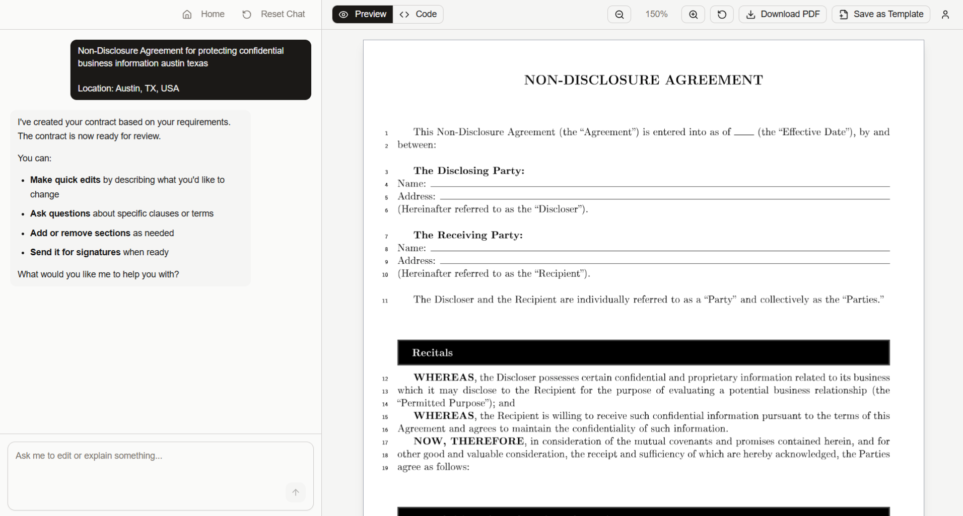Save the document as a template
Image resolution: width=963 pixels, height=516 pixels.
[x=881, y=14]
